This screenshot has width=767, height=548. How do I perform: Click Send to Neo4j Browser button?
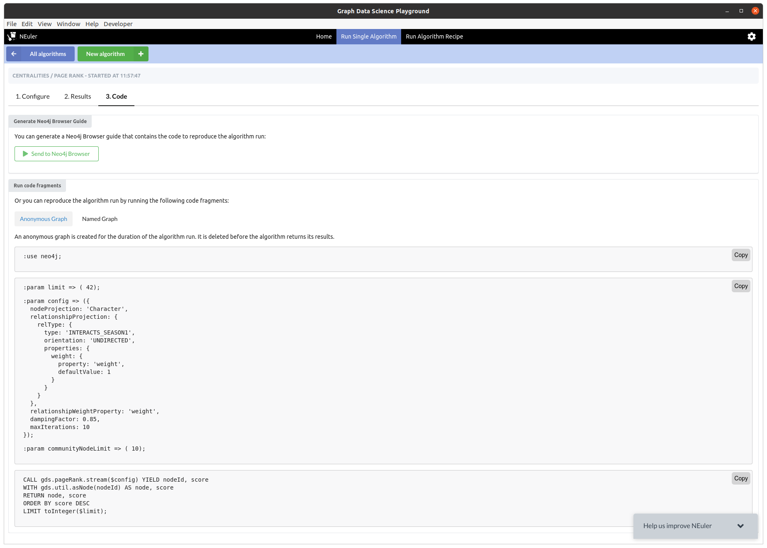pos(56,154)
